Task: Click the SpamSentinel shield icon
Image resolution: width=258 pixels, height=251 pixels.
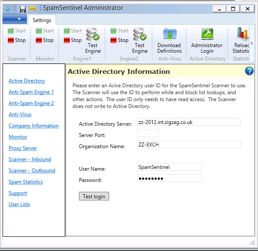Action: 7,8
